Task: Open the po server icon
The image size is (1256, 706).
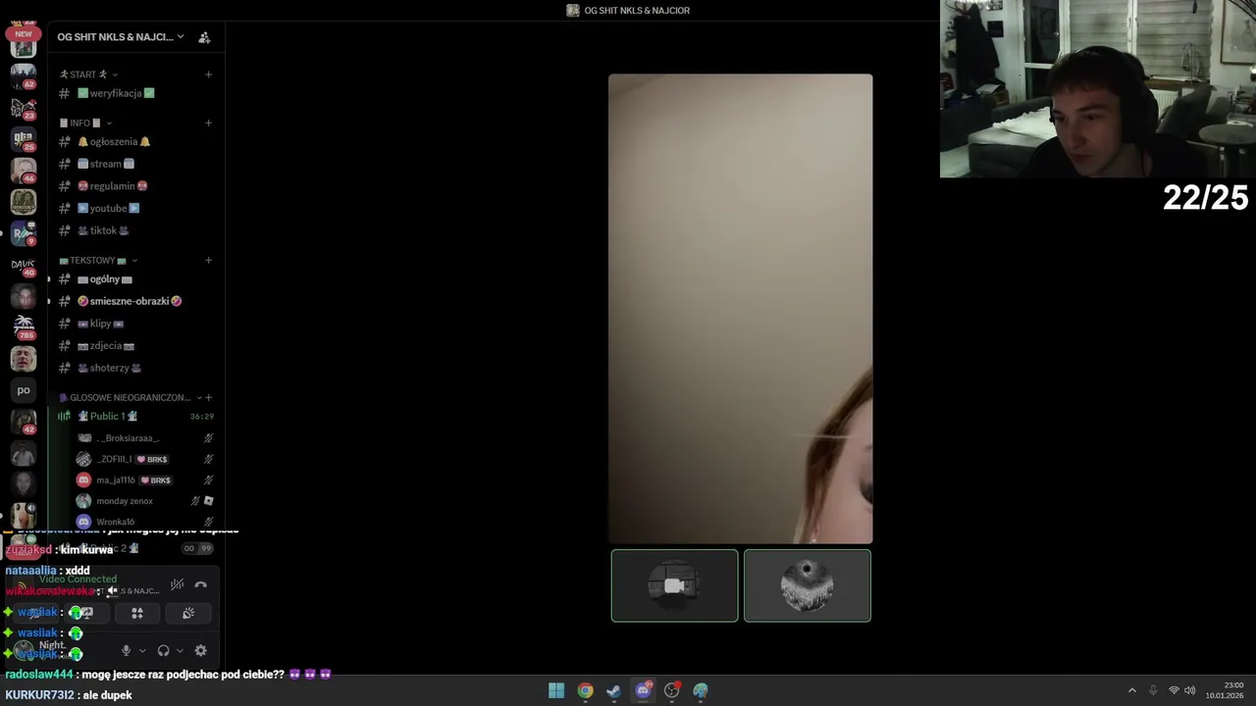Action: click(x=24, y=390)
